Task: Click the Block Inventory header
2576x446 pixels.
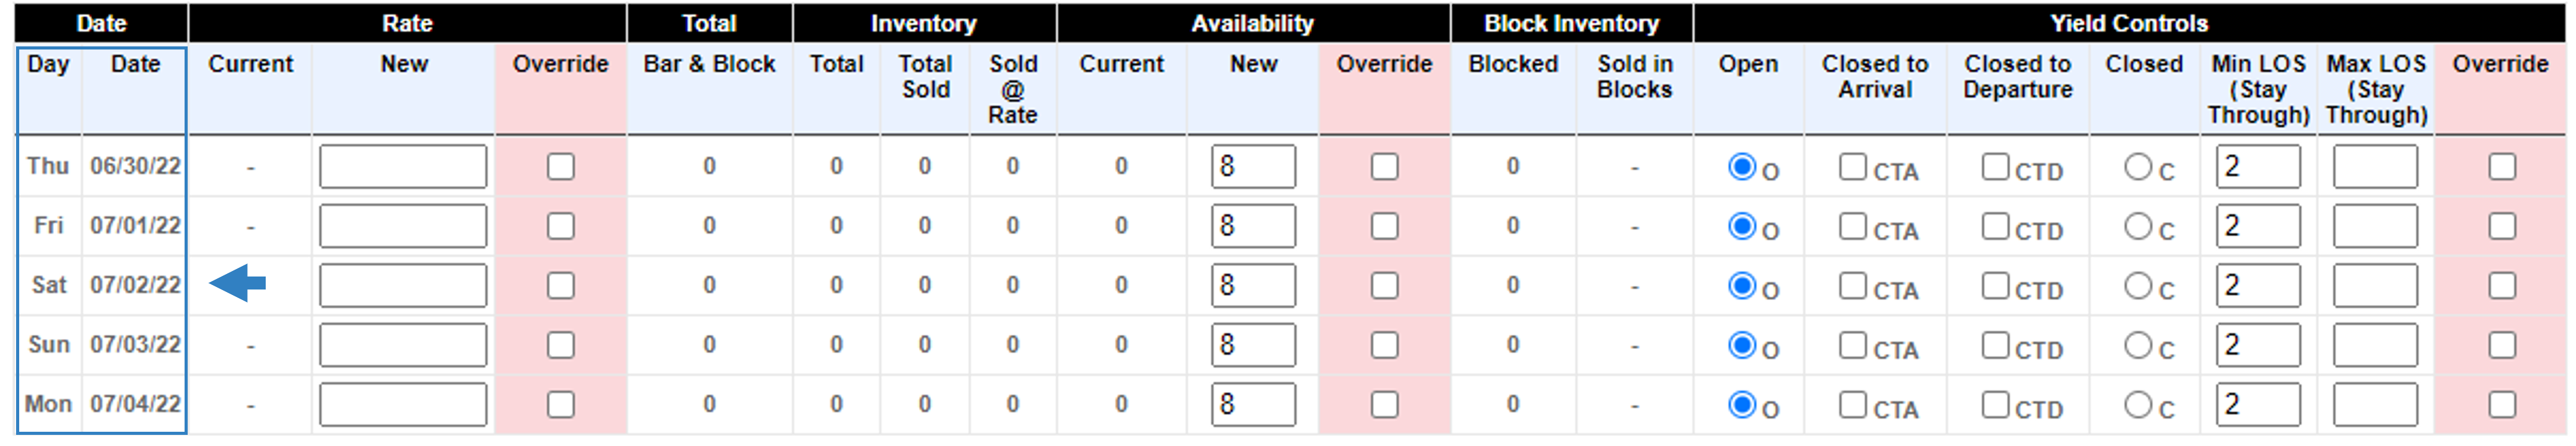Action: point(1571,23)
